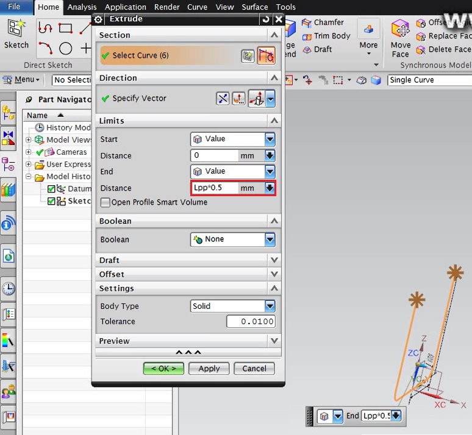Open the Assembly Navigator sidebar tab
The width and height of the screenshot is (472, 435).
pyautogui.click(x=8, y=113)
